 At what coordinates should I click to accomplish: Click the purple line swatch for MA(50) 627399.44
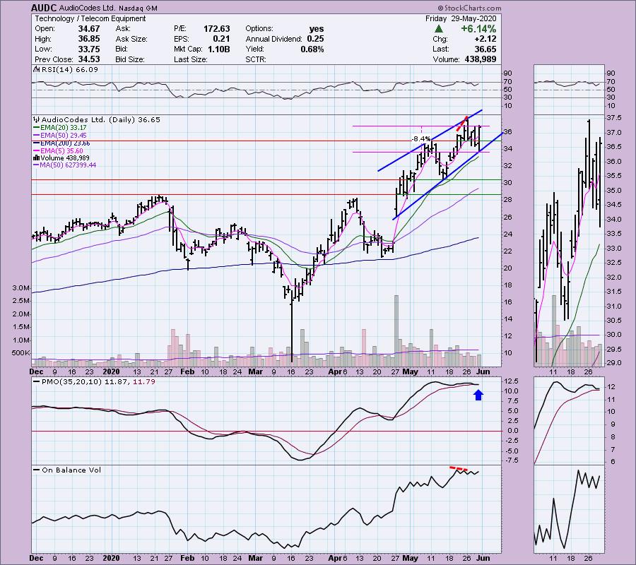coord(36,165)
